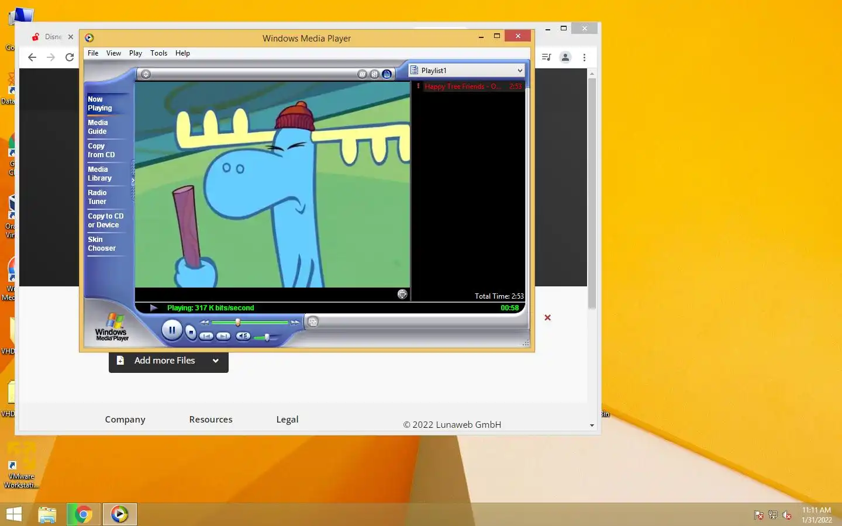
Task: Open the File menu
Action: coord(93,53)
